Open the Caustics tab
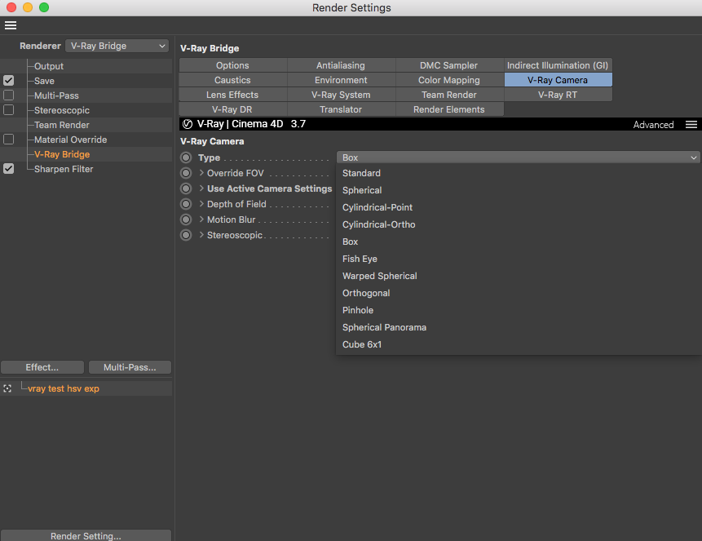 click(x=233, y=80)
